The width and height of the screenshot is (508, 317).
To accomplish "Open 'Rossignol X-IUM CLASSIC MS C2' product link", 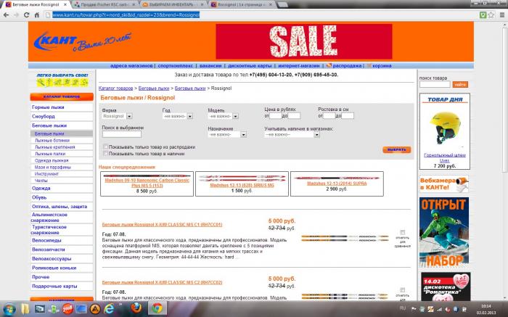I will [x=162, y=282].
